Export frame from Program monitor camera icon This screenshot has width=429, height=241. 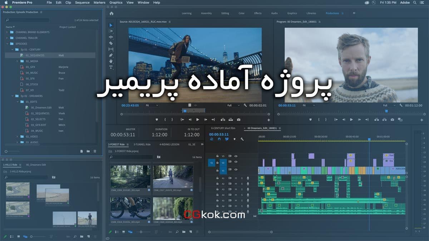[x=392, y=120]
